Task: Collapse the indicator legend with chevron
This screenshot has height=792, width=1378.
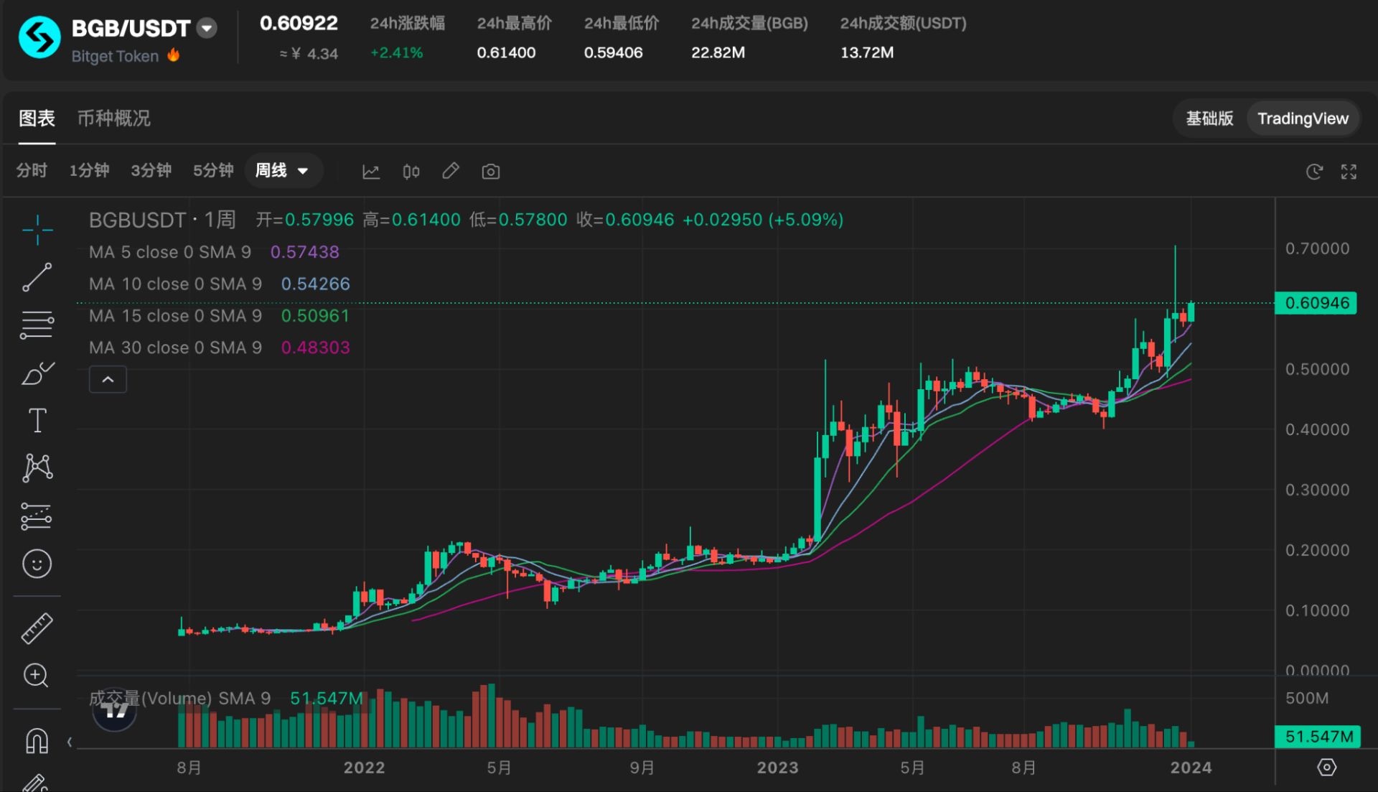Action: 108,379
